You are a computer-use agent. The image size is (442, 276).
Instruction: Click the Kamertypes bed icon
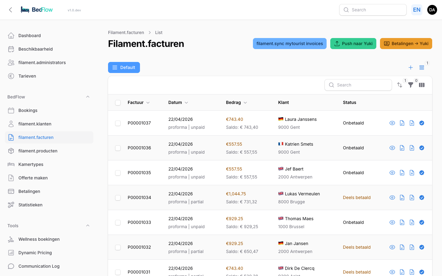pyautogui.click(x=11, y=164)
